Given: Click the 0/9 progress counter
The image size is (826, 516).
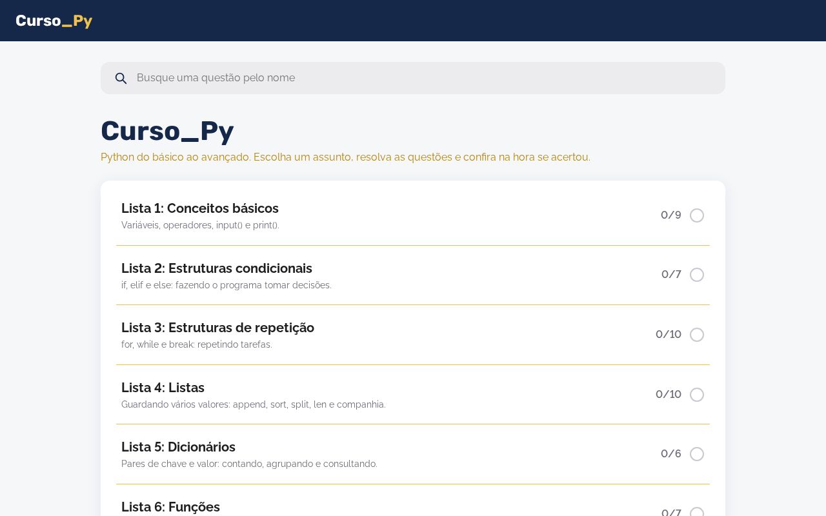Looking at the screenshot, I should click(x=671, y=215).
